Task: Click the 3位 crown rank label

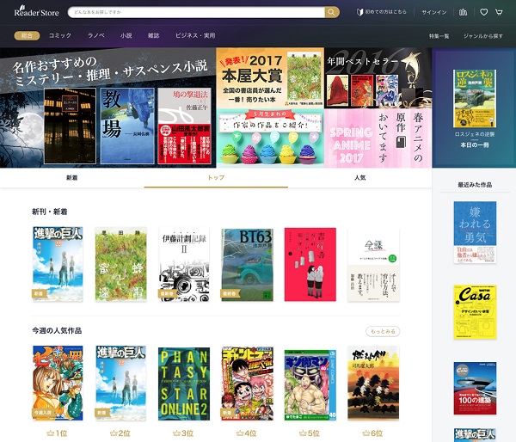Action: pos(183,433)
